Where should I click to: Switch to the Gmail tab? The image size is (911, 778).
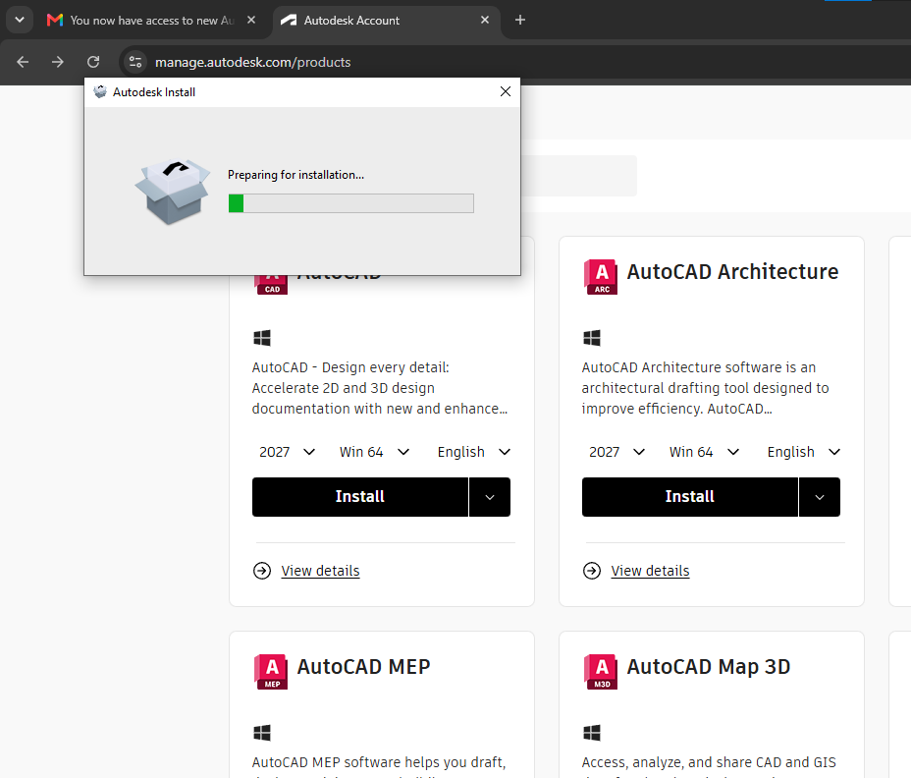click(152, 21)
